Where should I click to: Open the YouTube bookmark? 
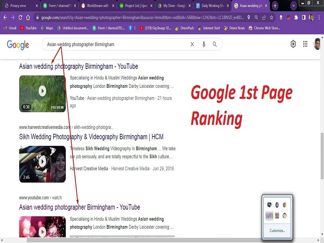click(28, 28)
